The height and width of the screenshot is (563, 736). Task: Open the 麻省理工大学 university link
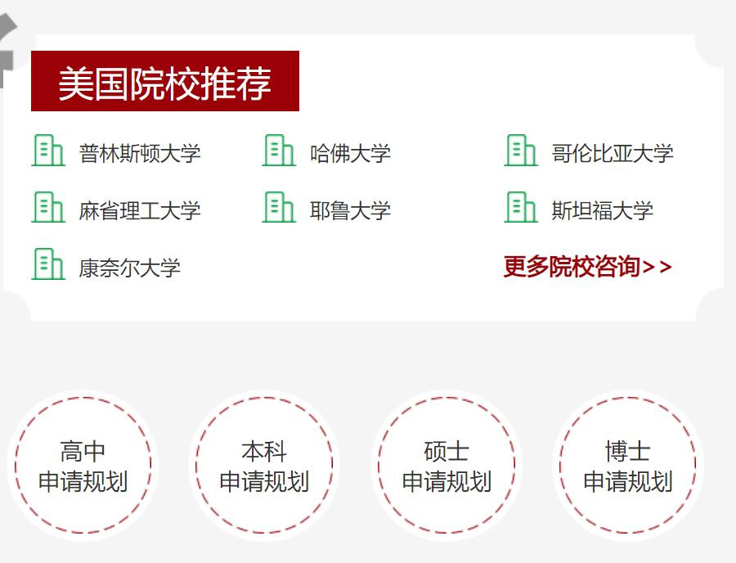click(x=137, y=210)
